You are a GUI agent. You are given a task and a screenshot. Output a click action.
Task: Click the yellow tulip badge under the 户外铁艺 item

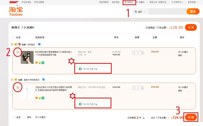pos(40,98)
